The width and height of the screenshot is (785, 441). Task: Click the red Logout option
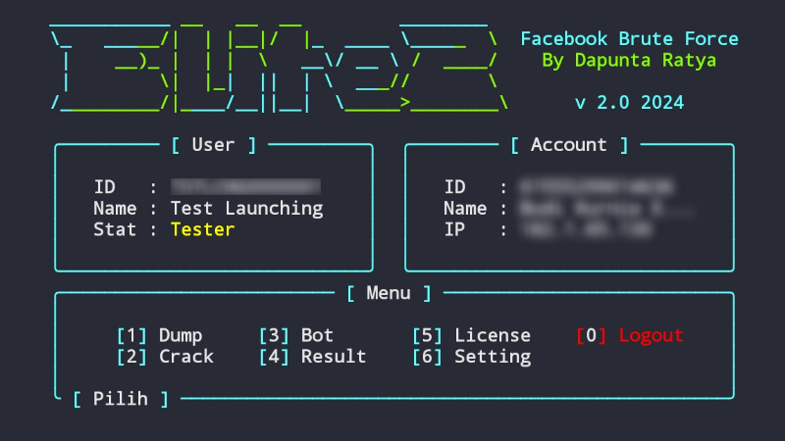click(x=629, y=335)
